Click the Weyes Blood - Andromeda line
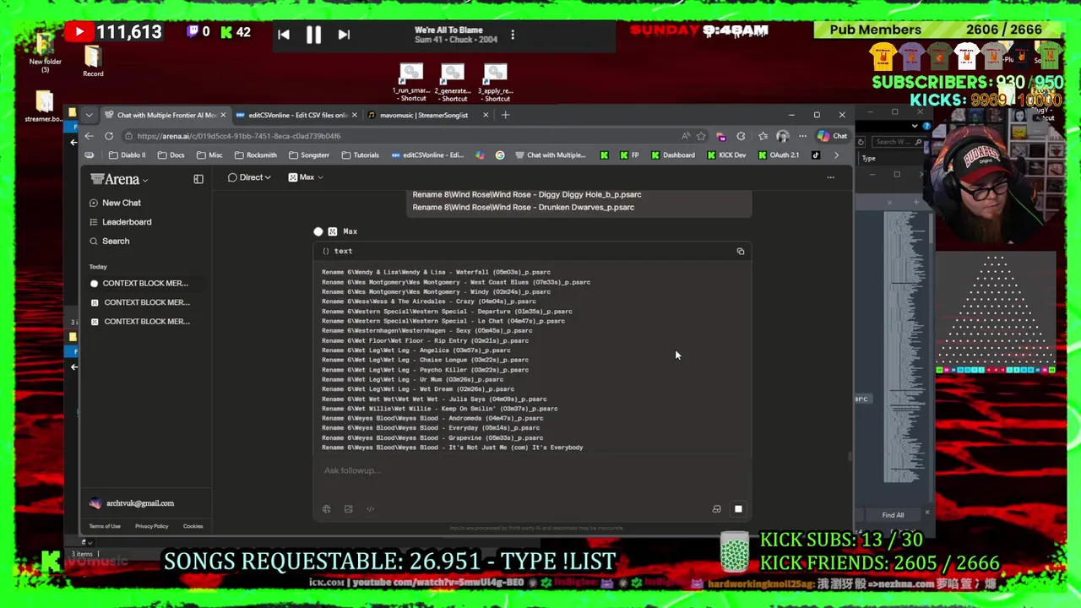 pyautogui.click(x=432, y=418)
